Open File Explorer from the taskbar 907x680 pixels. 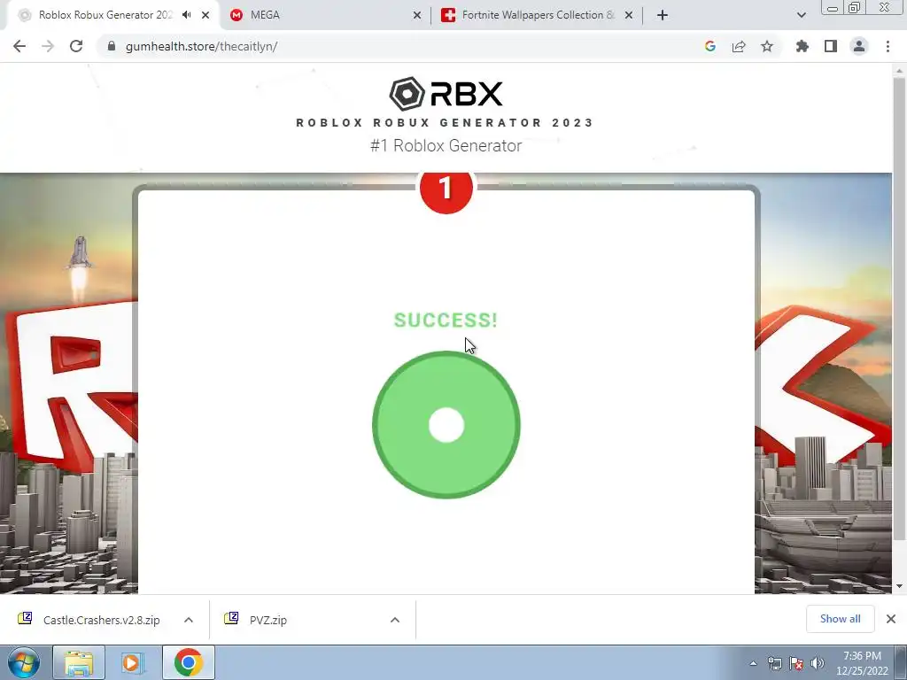click(x=79, y=662)
